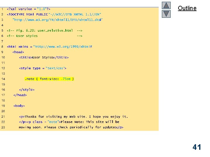This screenshot has height=157, width=210.
Task: Select line number 14 in the gutter
Action: (3, 79)
